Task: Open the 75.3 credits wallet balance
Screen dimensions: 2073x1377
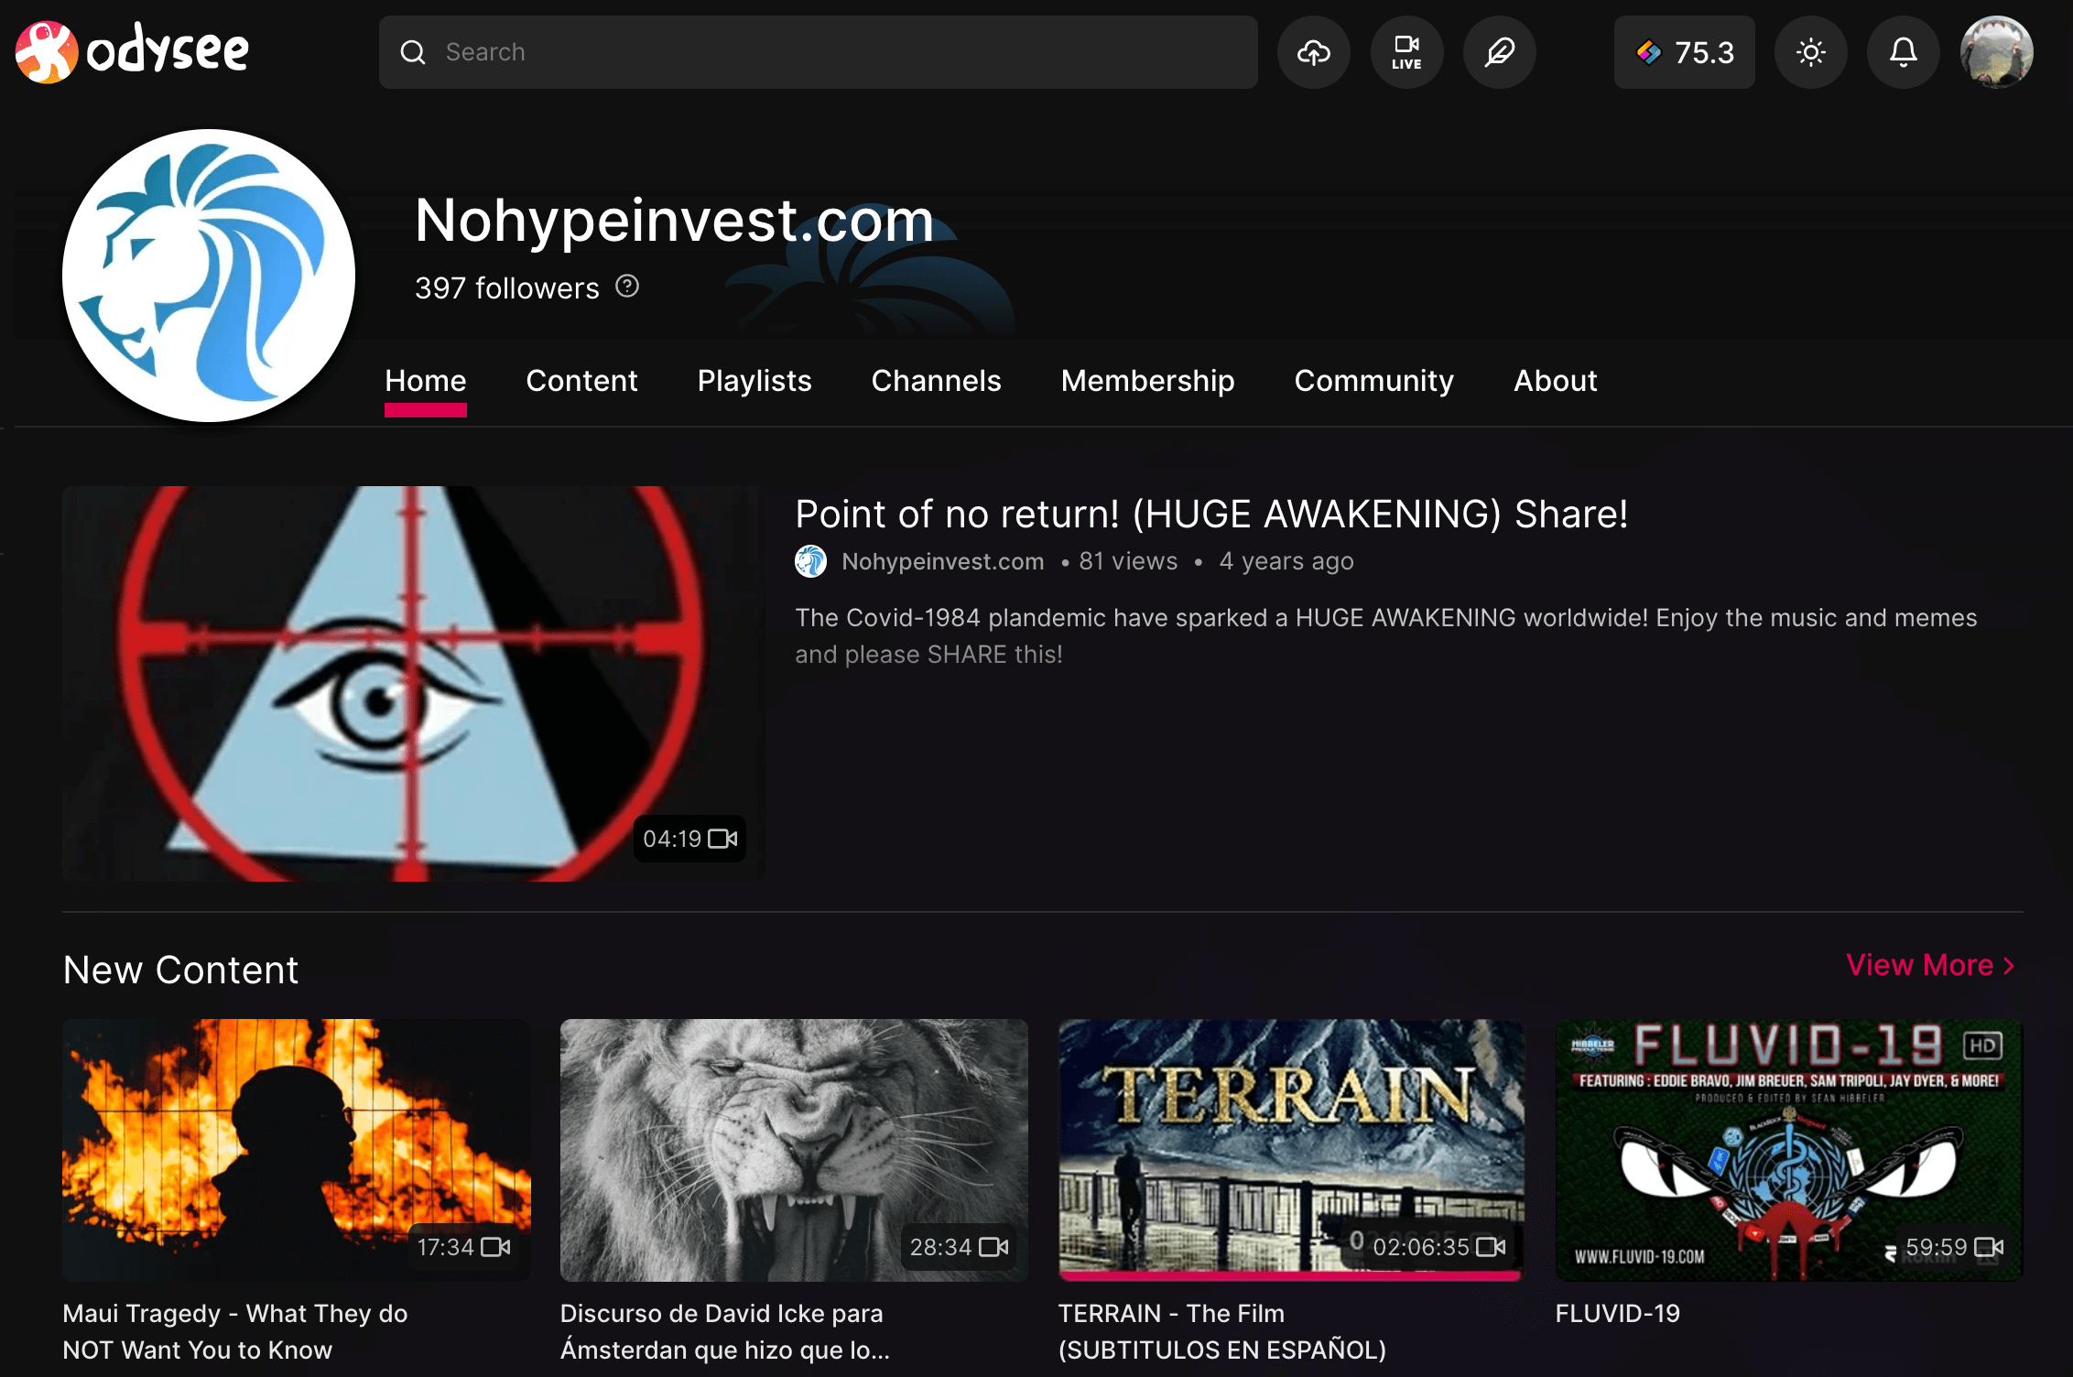Action: (x=1685, y=52)
